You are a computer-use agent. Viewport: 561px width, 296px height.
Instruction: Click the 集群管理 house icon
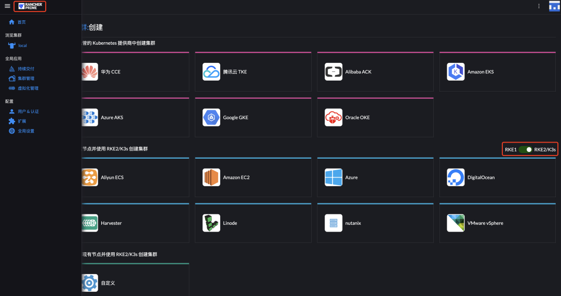[12, 79]
